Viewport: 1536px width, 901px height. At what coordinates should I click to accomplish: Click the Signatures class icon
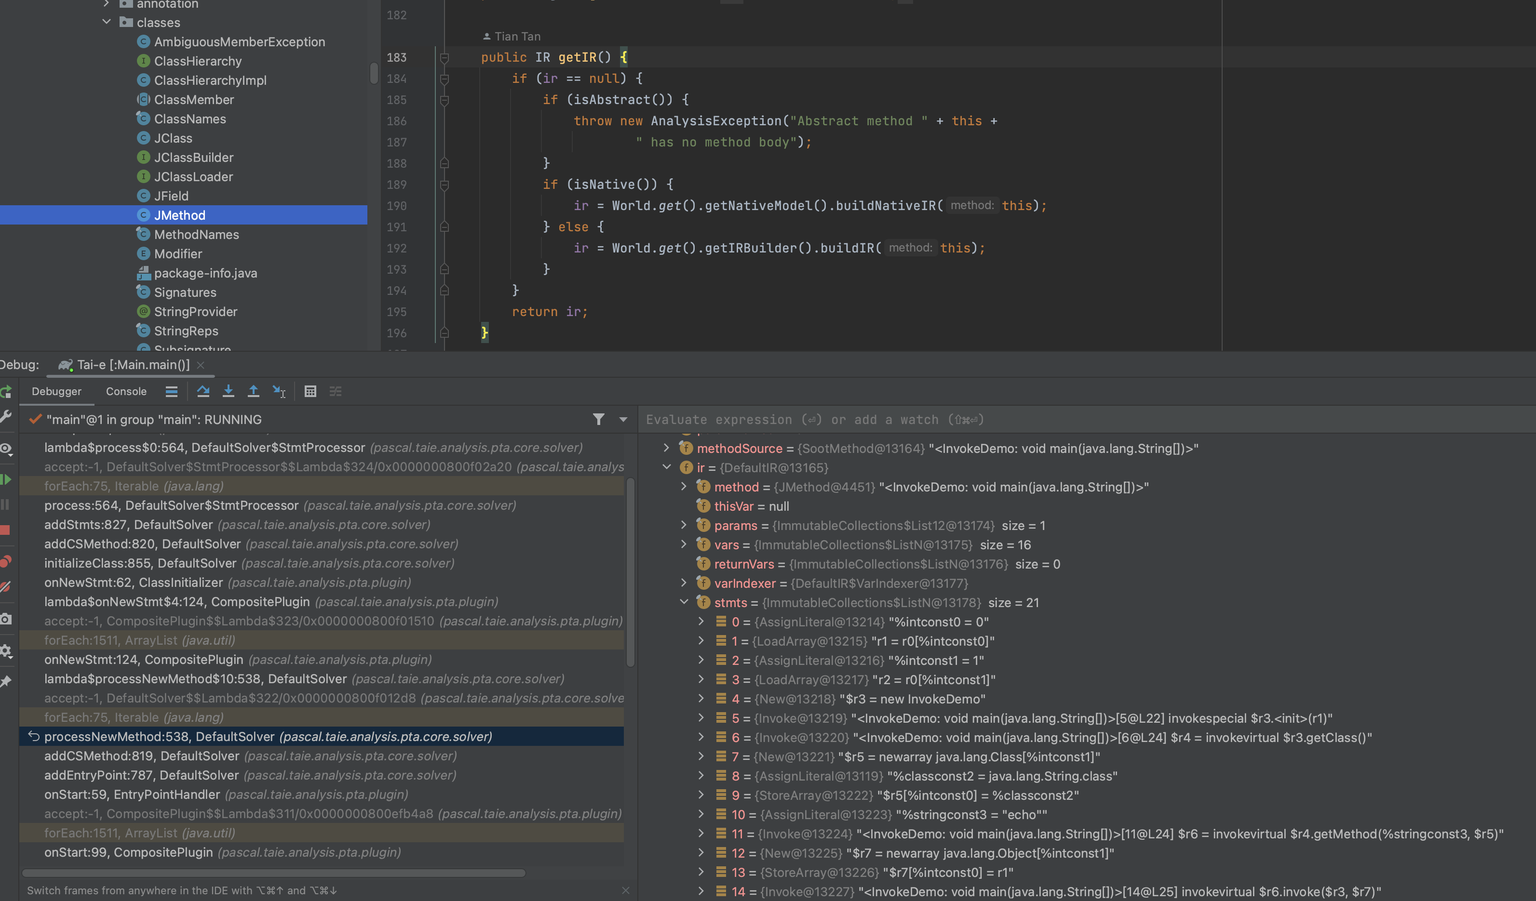point(143,292)
